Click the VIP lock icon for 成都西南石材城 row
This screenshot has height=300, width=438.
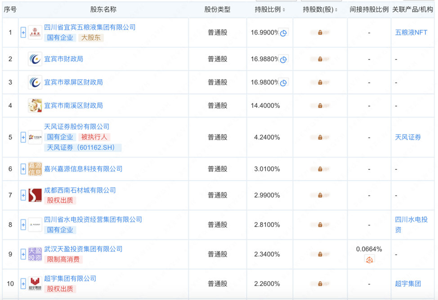320,195
